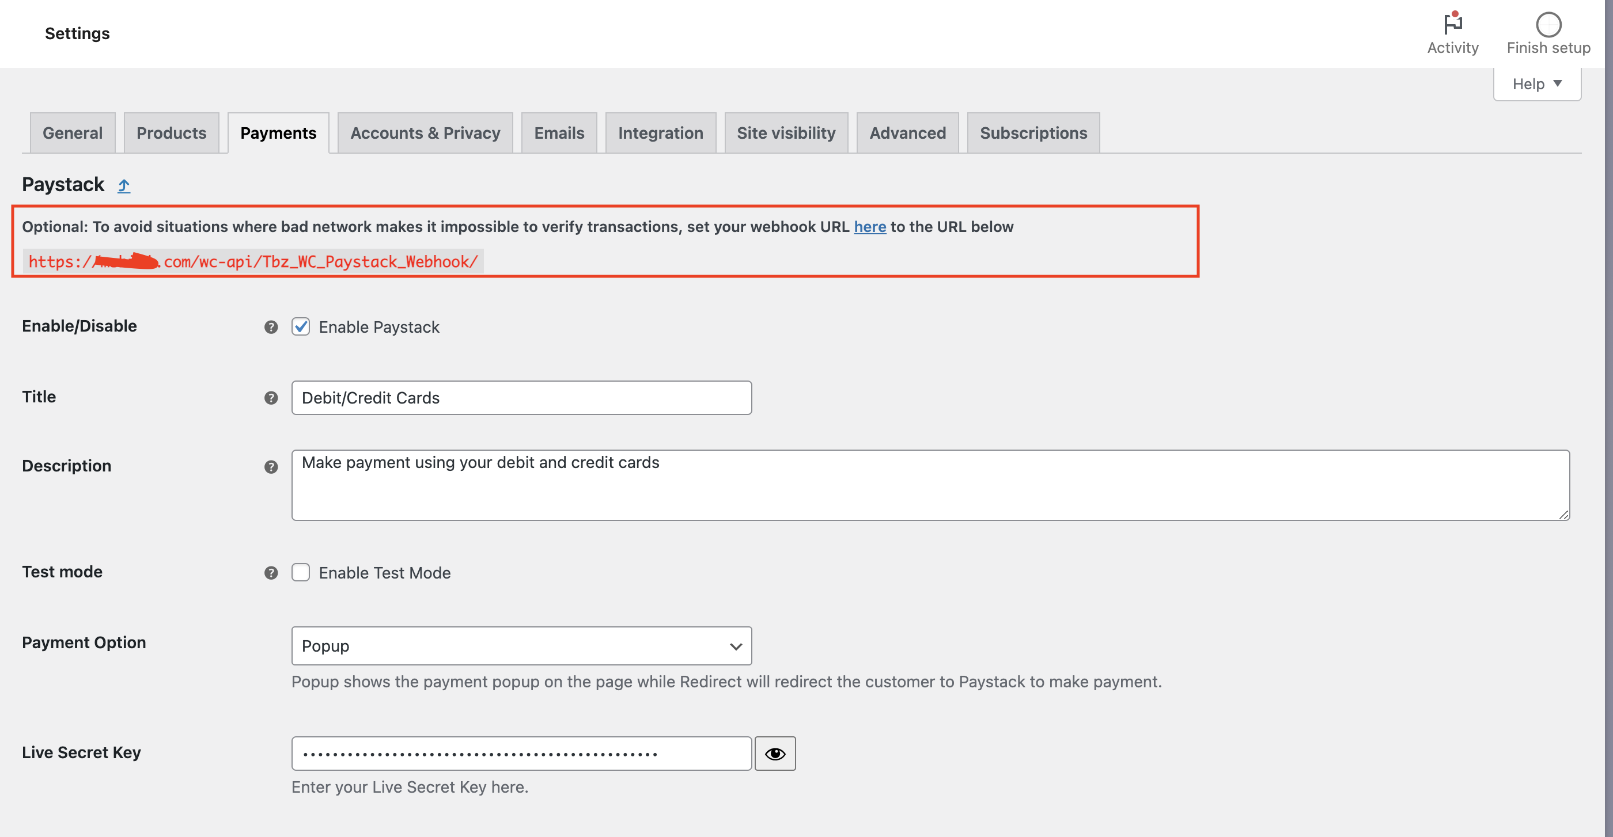Screen dimensions: 1613x837
Task: Toggle Enable Test Mode checkbox
Action: pos(300,572)
